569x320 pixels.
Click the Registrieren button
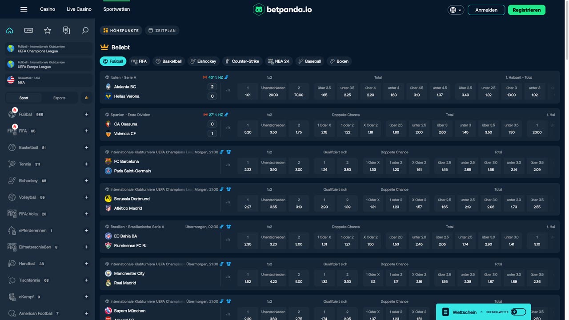[527, 10]
